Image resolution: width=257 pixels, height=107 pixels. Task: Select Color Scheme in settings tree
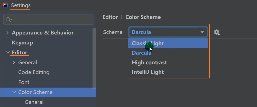(35, 92)
